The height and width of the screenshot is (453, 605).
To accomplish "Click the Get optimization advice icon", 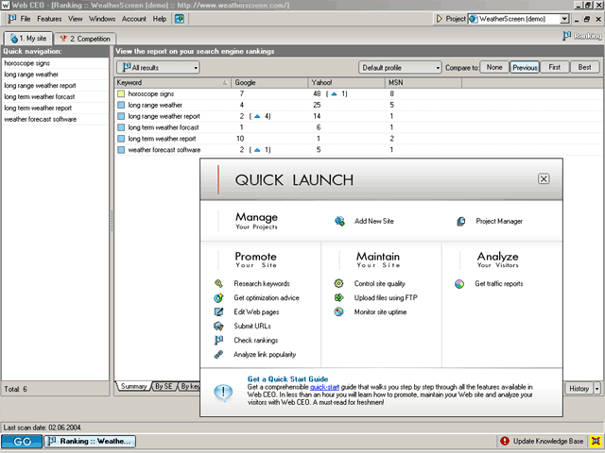I will click(218, 298).
